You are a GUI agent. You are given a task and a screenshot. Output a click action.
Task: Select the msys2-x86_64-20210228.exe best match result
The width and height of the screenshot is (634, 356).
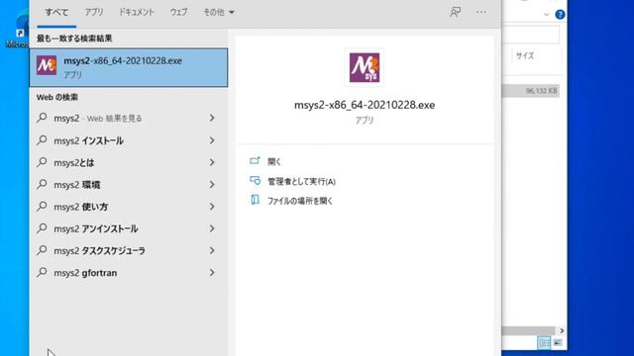pyautogui.click(x=129, y=67)
